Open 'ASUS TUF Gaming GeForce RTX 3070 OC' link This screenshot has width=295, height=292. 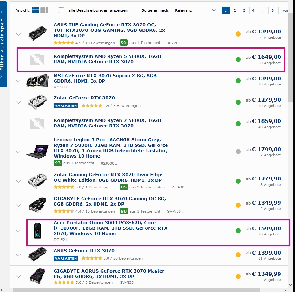coord(109,30)
